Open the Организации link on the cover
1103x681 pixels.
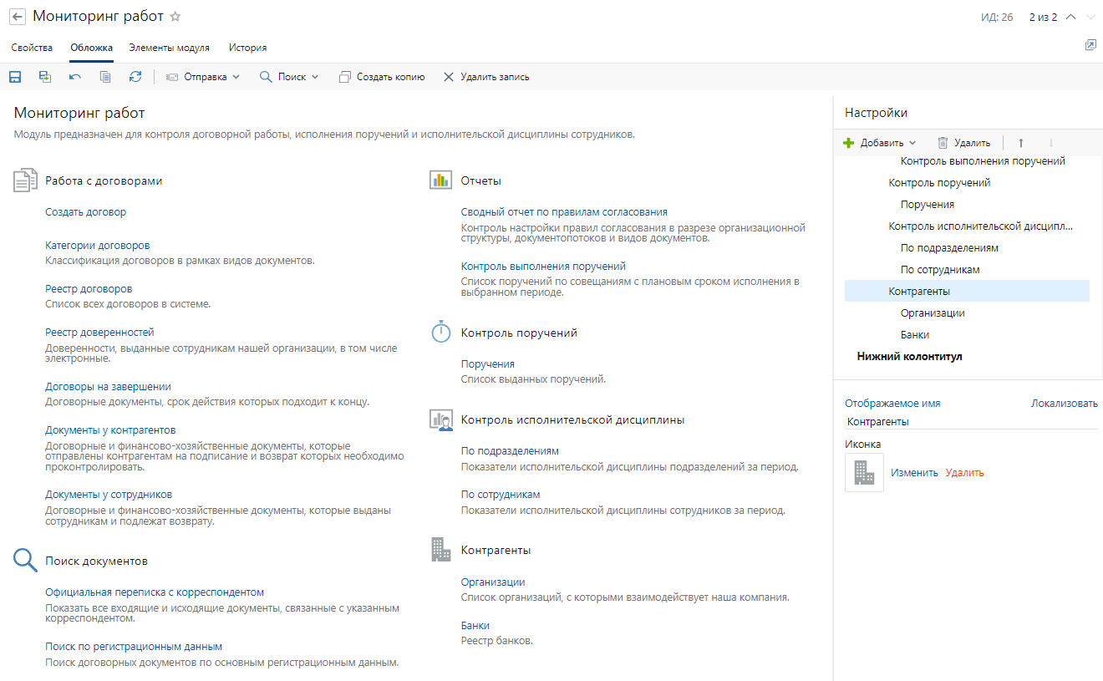coord(493,582)
